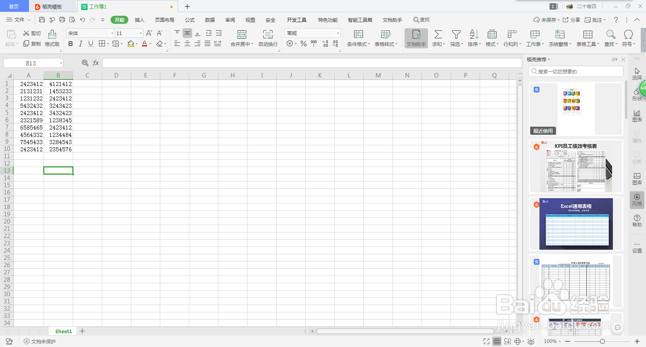Add a new sheet with plus button
The width and height of the screenshot is (646, 347).
pos(82,331)
